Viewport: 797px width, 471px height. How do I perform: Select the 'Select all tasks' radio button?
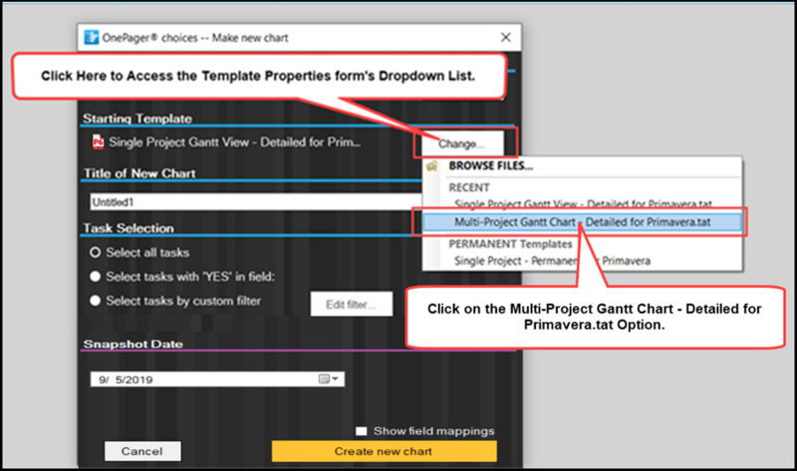pos(95,253)
